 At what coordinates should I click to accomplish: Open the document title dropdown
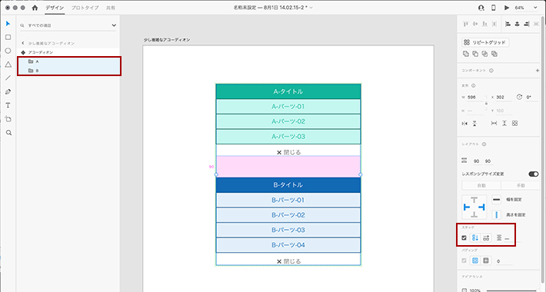pos(311,8)
